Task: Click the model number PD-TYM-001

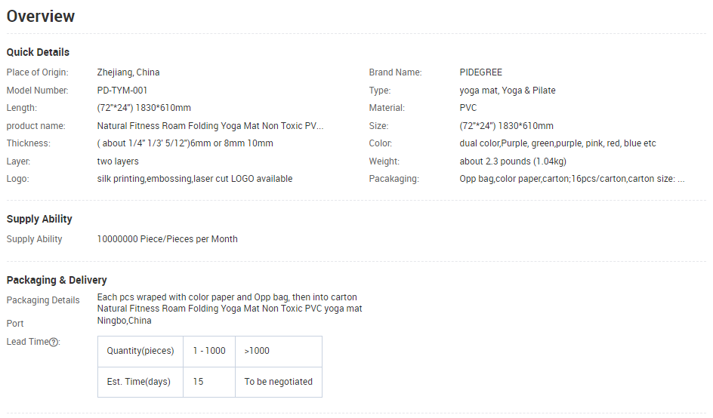Action: [122, 91]
